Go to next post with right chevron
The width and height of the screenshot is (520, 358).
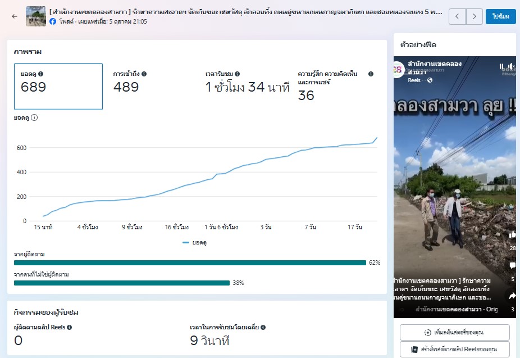coord(475,17)
